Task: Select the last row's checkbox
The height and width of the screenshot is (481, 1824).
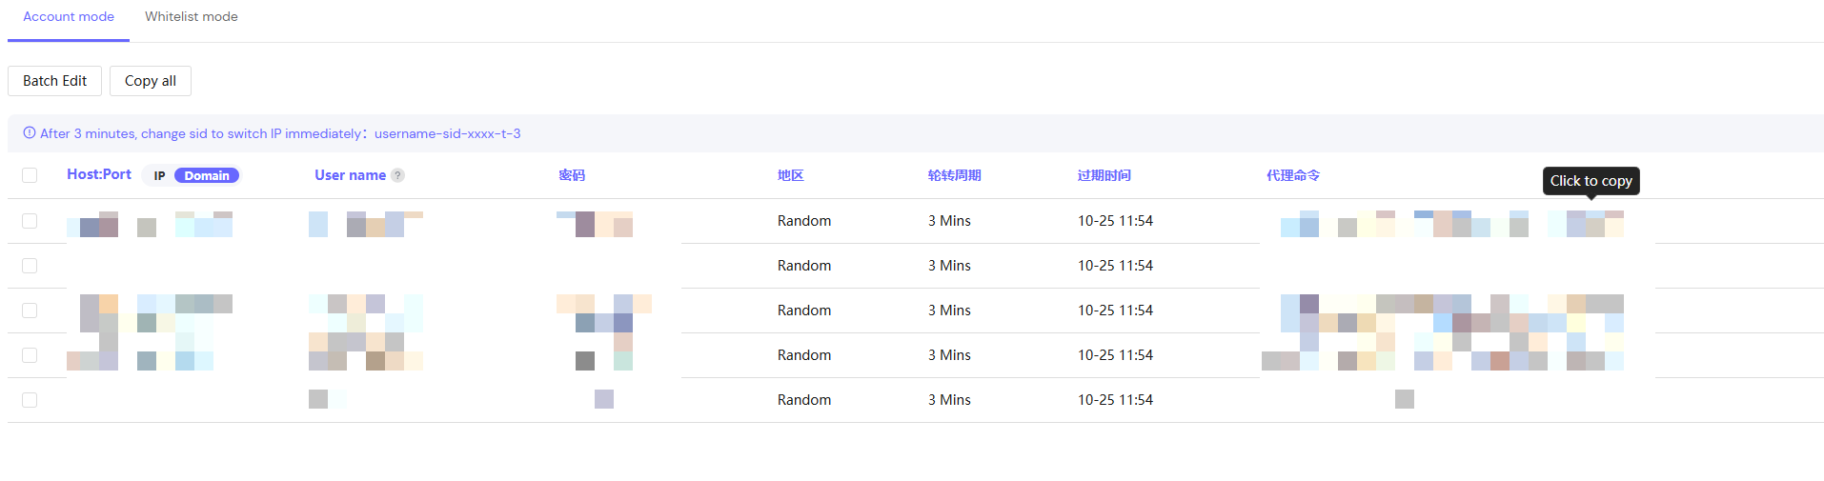Action: coord(30,400)
